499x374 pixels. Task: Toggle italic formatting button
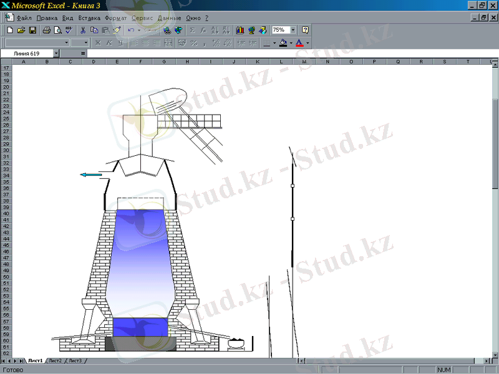(109, 43)
